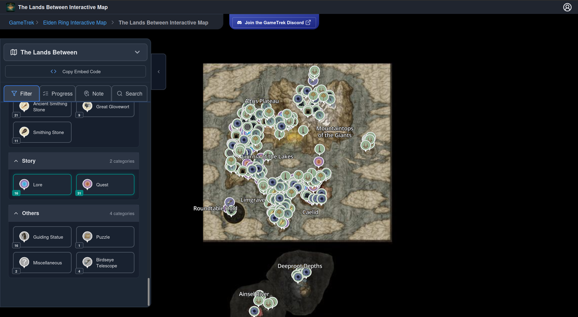Click the current breadcrumb 'The Lands Between Interactive Map'

coord(163,23)
